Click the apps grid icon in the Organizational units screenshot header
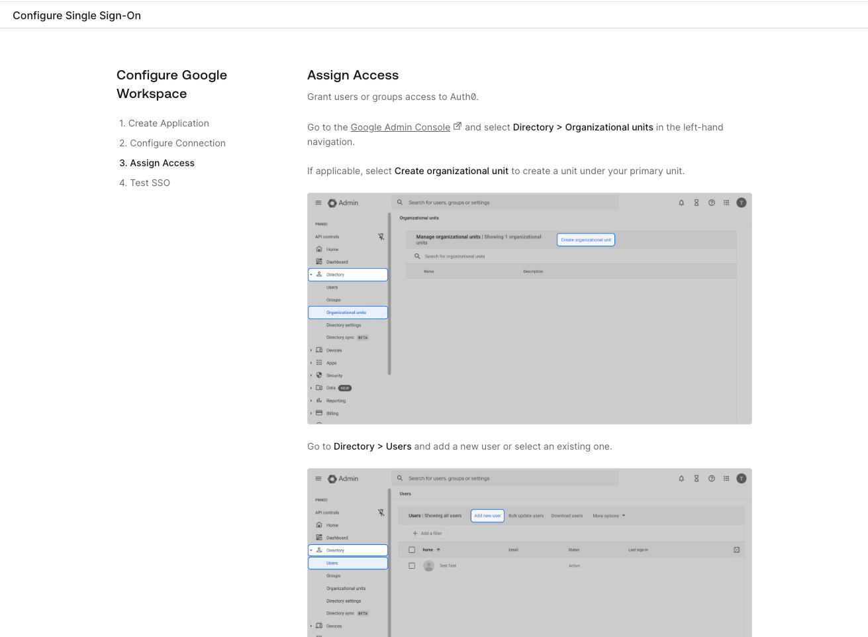 (x=726, y=203)
